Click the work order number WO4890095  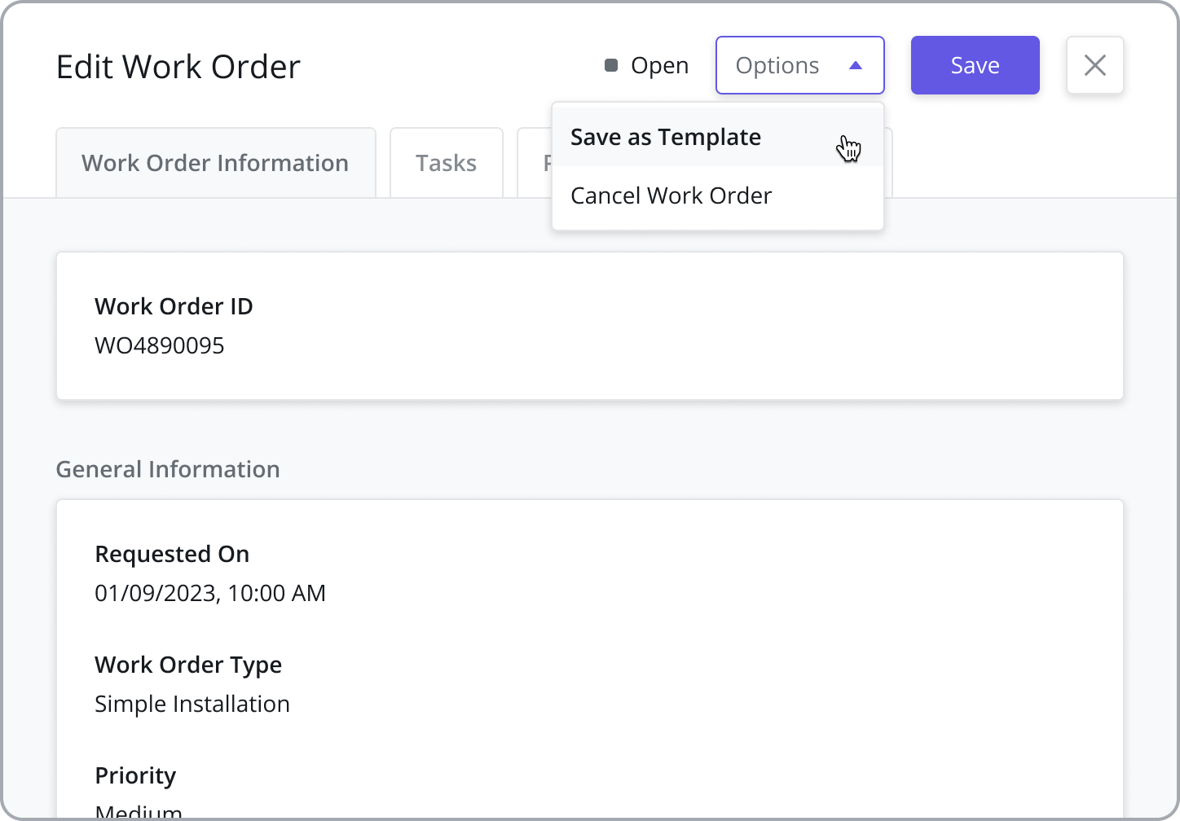click(x=159, y=345)
